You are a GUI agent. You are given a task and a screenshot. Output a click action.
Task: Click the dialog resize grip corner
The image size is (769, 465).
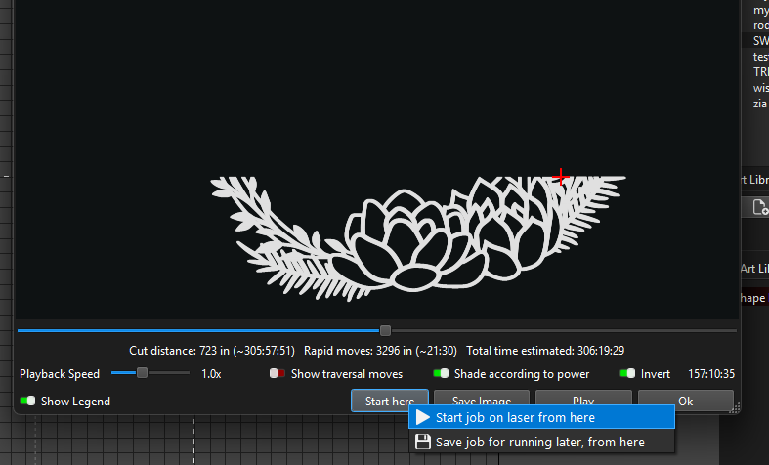(x=735, y=408)
